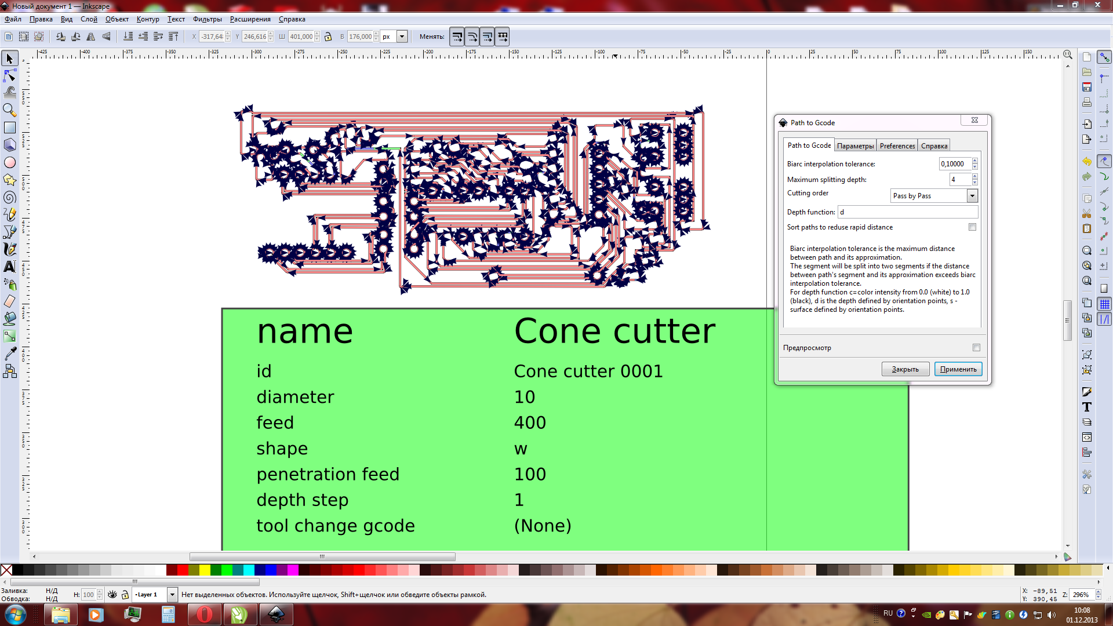Screen dimensions: 1113x626
Task: Toggle width-height lock ratio icon
Action: pos(328,37)
